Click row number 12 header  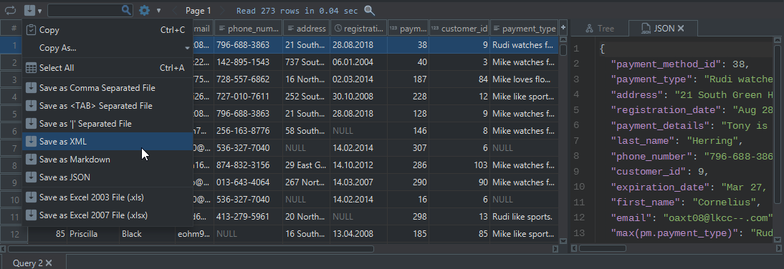(14, 233)
